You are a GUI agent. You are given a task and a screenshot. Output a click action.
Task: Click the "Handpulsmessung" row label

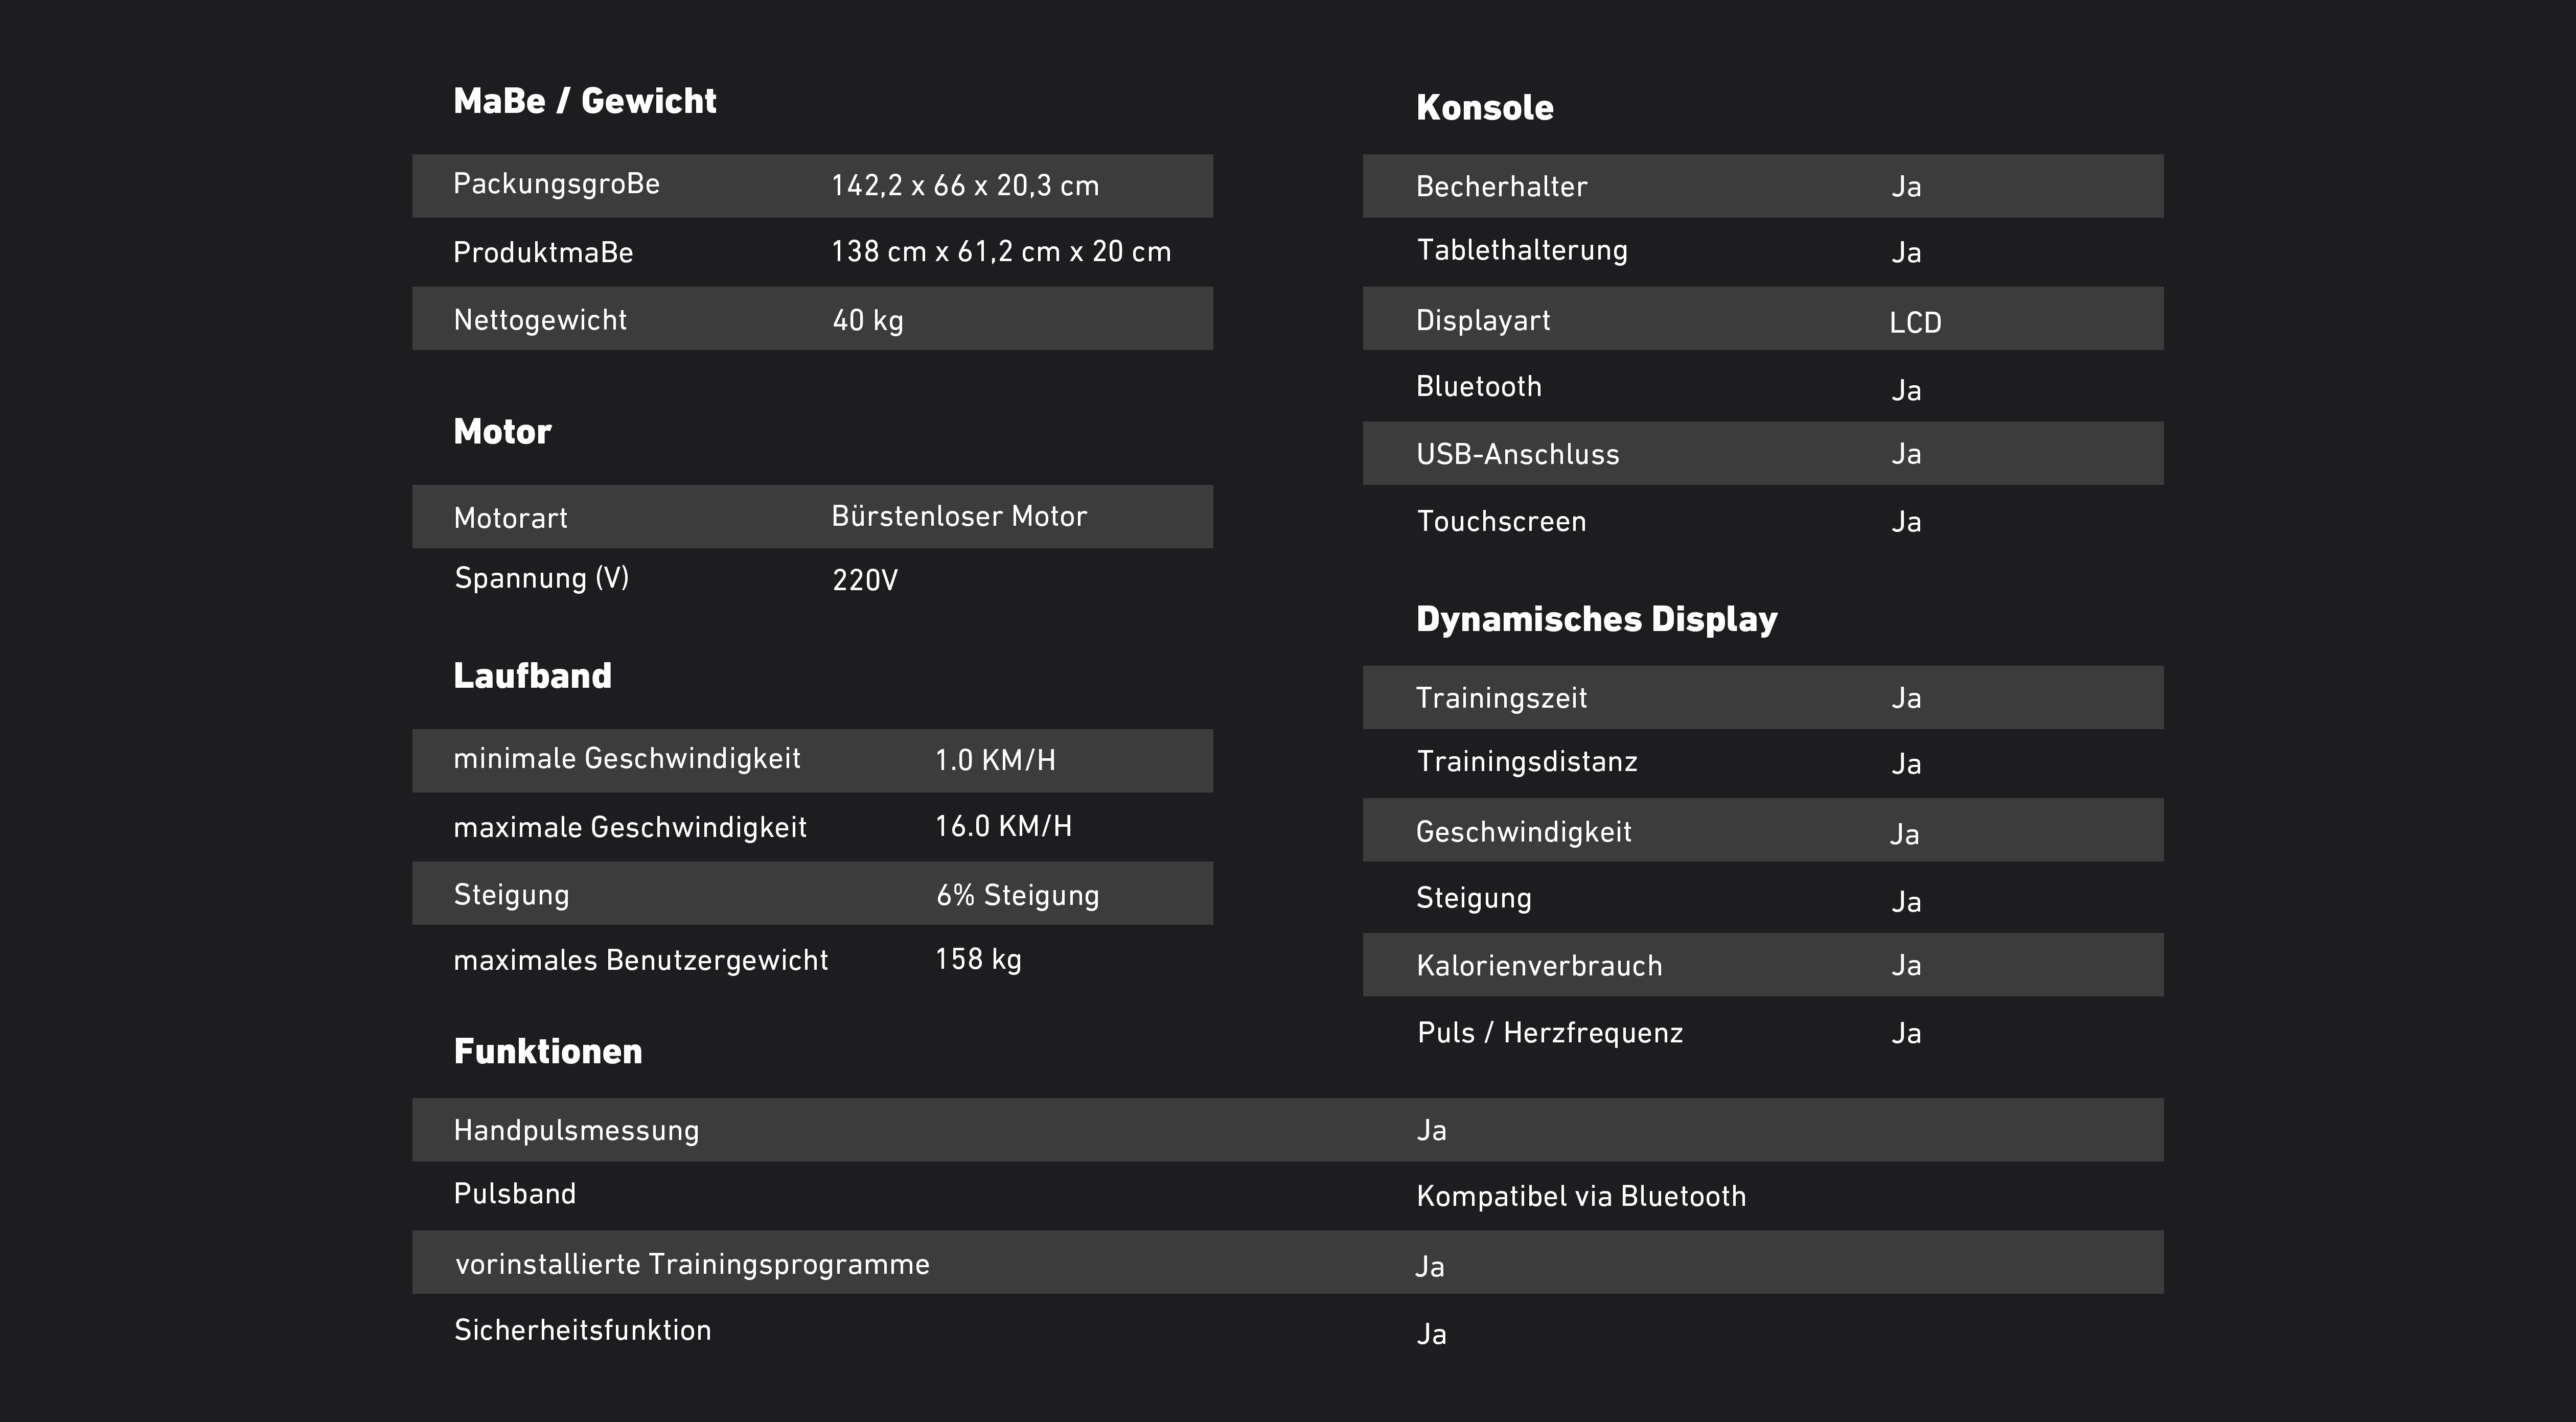[x=576, y=1130]
